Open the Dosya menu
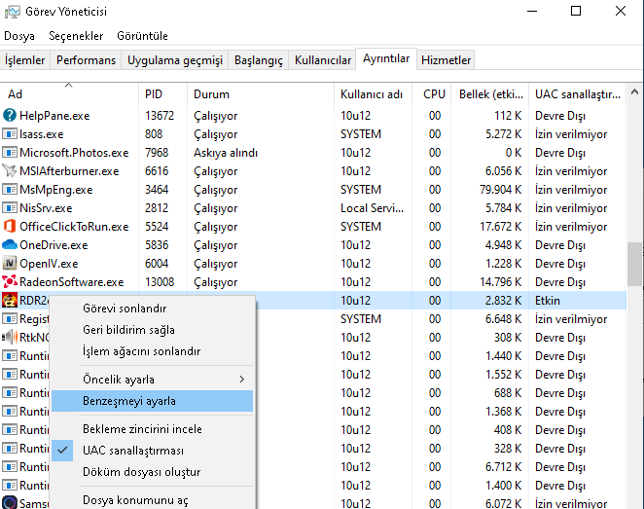Viewport: 644px width, 509px height. [19, 36]
